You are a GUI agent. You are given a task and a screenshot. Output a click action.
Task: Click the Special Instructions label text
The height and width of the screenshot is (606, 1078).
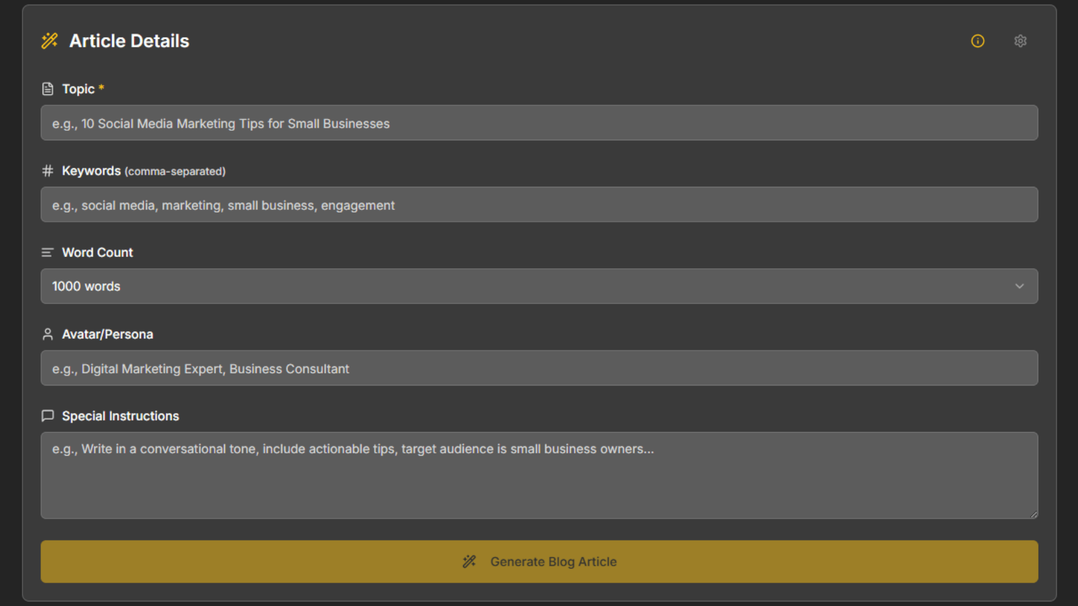[120, 416]
